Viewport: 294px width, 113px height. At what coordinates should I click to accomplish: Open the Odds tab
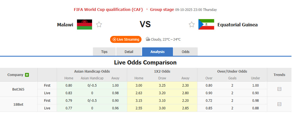click(x=186, y=52)
